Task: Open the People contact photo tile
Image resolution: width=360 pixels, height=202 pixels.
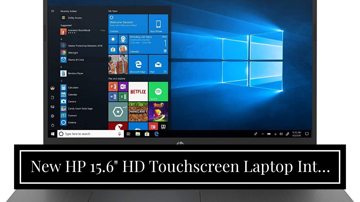Action: (123, 49)
